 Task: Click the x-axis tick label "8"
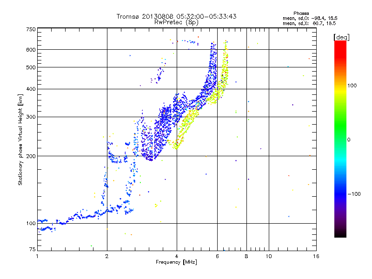pyautogui.click(x=246, y=256)
